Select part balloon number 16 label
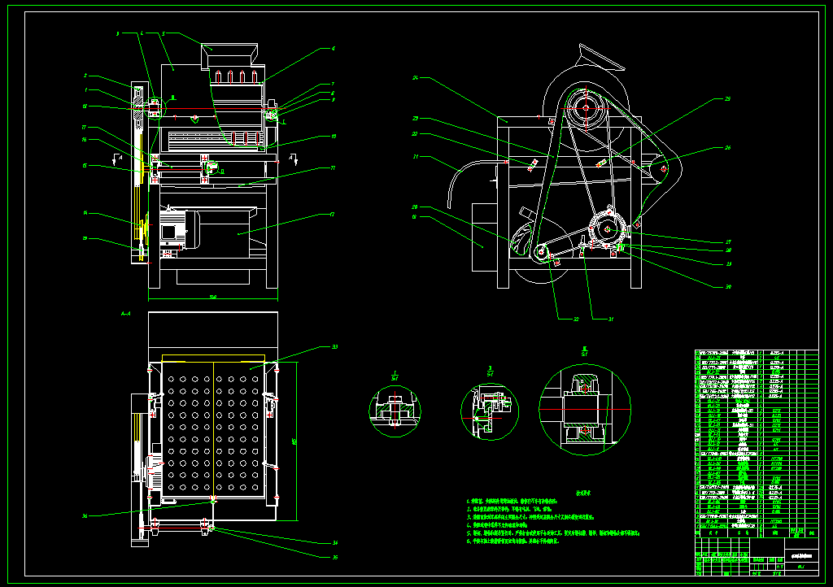 (x=84, y=140)
